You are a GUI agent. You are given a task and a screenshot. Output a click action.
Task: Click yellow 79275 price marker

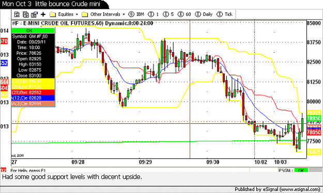pyautogui.click(x=314, y=113)
